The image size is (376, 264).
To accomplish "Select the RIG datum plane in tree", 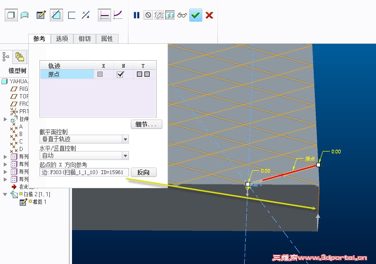I will click(19, 89).
